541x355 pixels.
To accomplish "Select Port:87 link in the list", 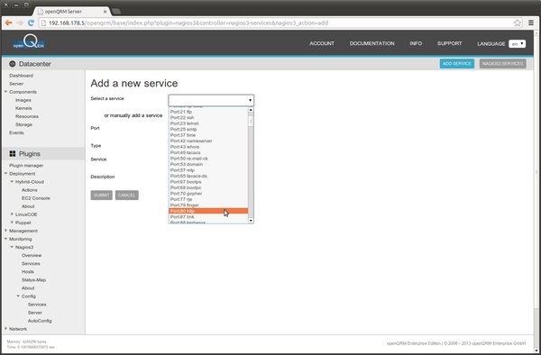I will tap(208, 217).
